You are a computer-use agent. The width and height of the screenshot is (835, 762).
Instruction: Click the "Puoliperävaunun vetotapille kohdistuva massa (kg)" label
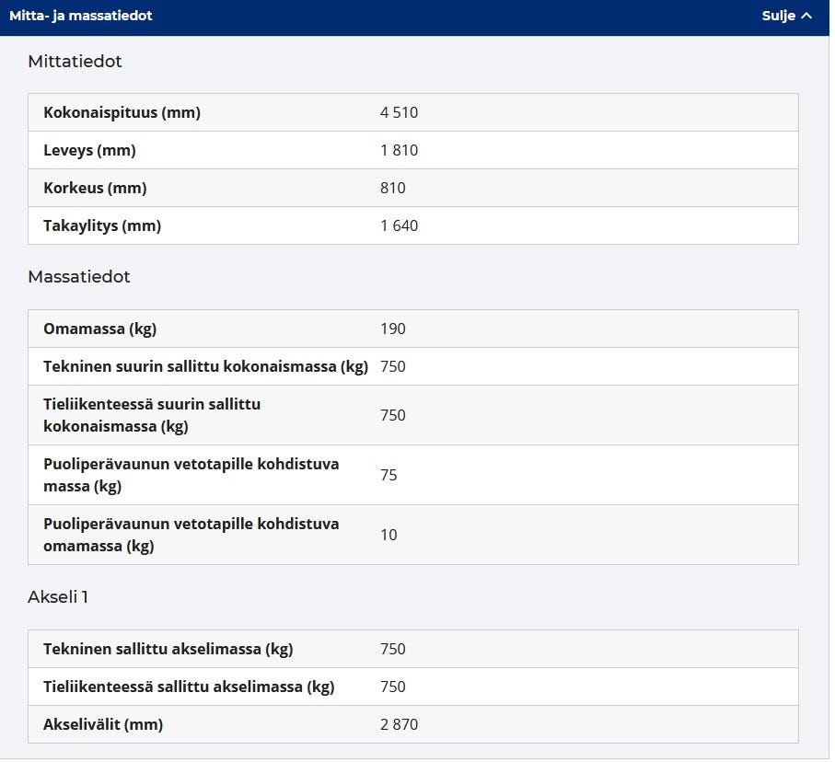tap(191, 476)
